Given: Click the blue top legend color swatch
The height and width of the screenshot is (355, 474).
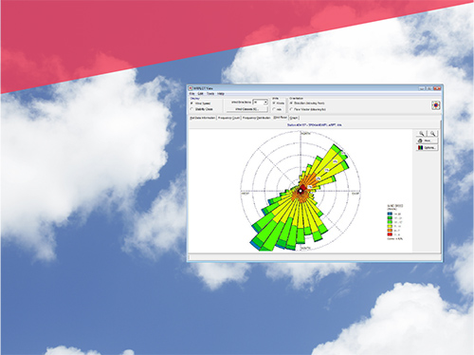Looking at the screenshot, I should point(390,214).
